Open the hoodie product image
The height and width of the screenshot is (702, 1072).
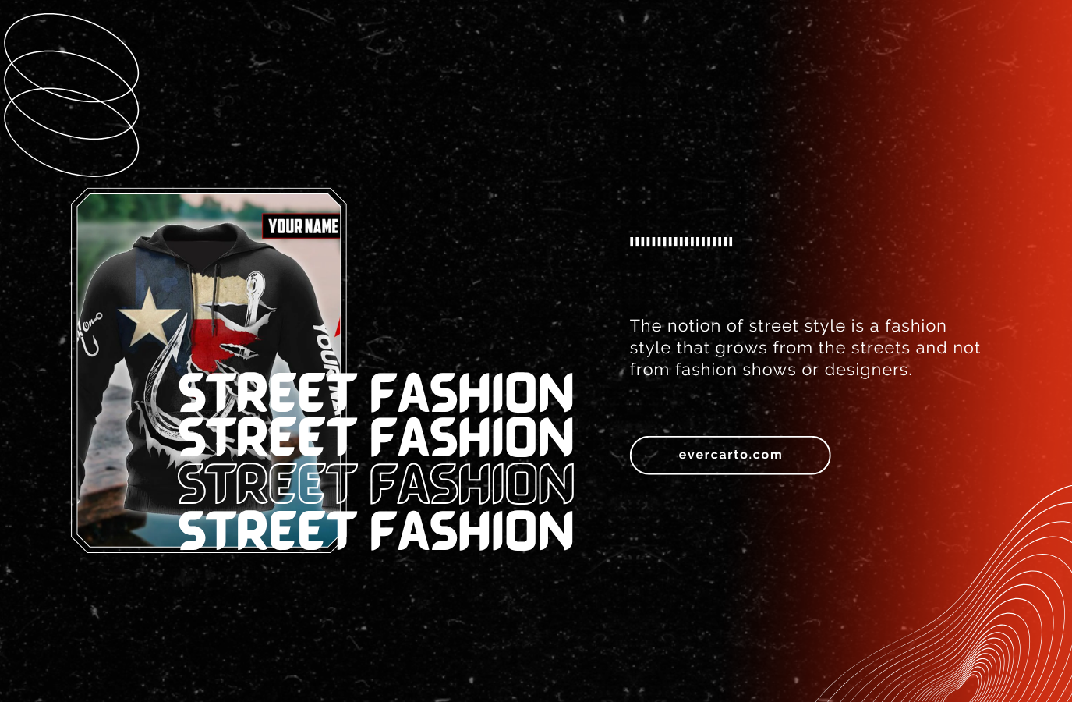click(209, 370)
